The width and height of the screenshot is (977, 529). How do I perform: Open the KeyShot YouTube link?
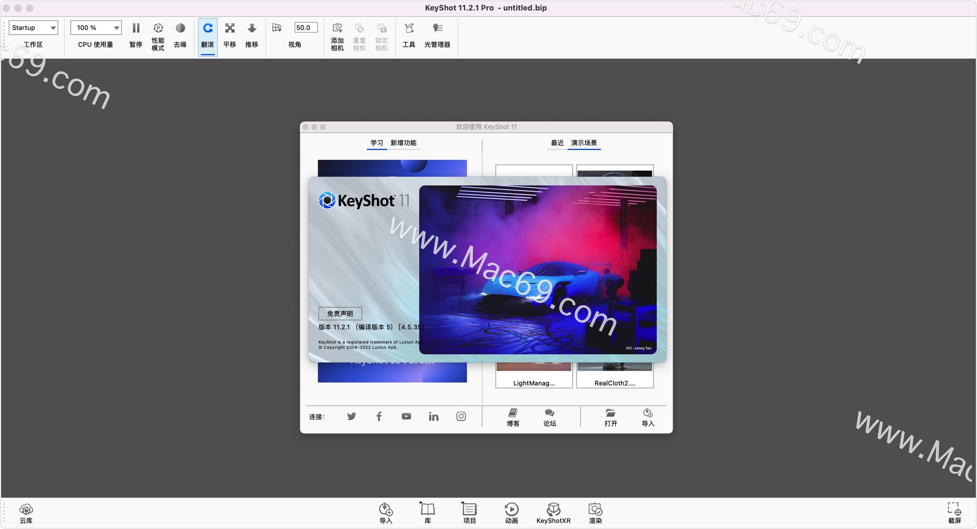pos(406,417)
